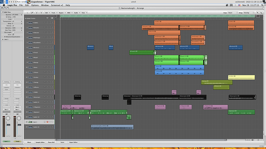Open the Mixer tab at the bottom
The width and height of the screenshot is (266, 149).
29,142
